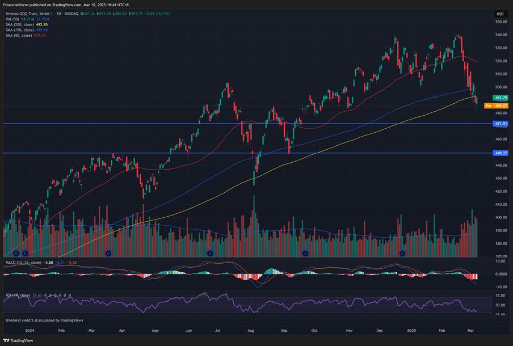The width and height of the screenshot is (513, 346).
Task: Click the RSI indicator legend label
Action: [x=18, y=295]
